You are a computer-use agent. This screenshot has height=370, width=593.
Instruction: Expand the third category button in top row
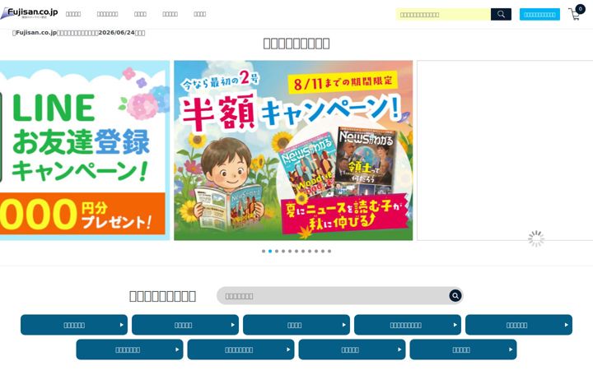tap(296, 325)
